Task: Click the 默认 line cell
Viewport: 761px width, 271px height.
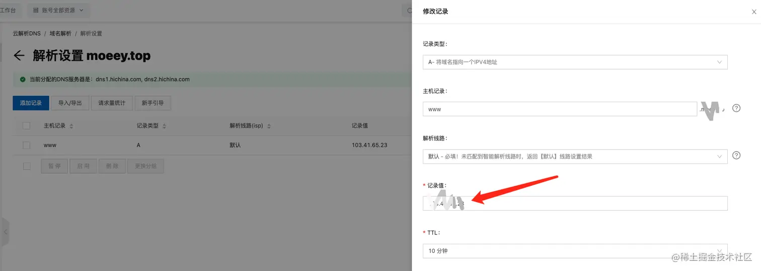Action: click(235, 145)
